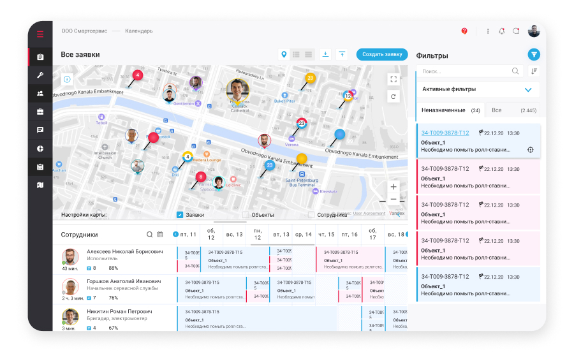
Task: Click the info icon on the map
Action: click(x=67, y=80)
